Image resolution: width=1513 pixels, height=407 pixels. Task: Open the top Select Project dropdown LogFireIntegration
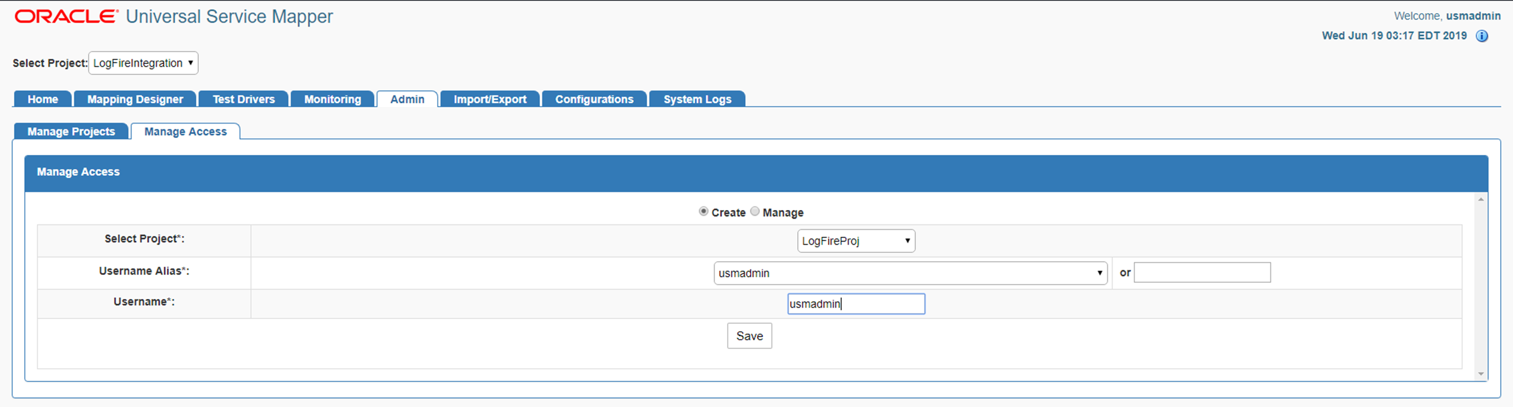(143, 63)
